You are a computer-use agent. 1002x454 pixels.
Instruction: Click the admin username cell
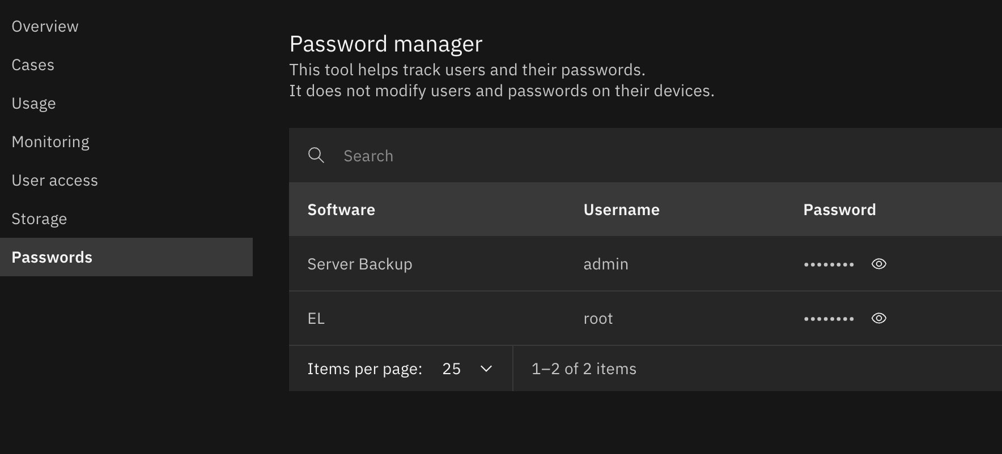606,264
